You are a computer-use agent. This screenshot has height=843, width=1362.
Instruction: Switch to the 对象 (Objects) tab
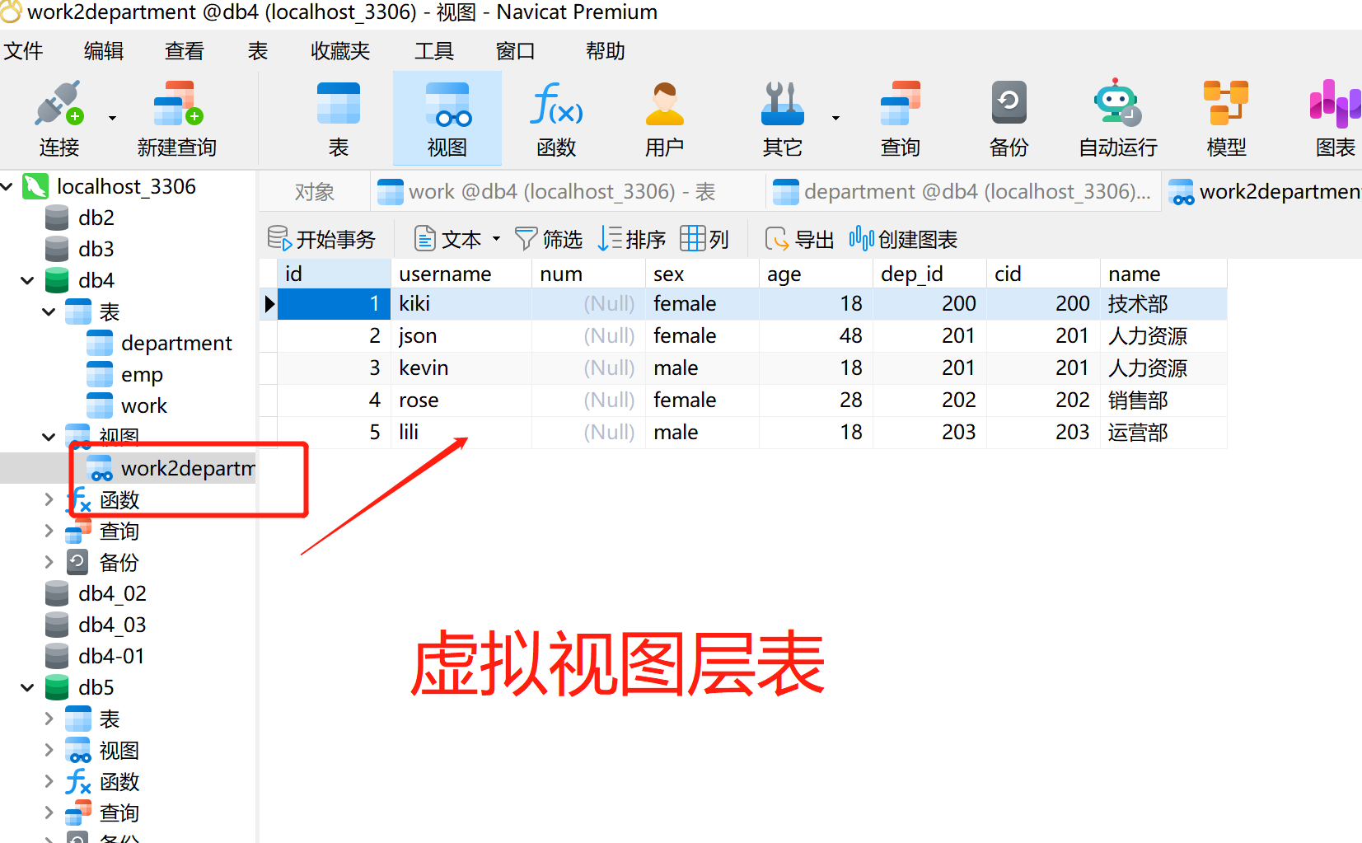tap(315, 192)
